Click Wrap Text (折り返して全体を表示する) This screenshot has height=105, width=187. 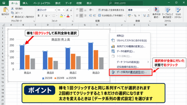[111, 10]
